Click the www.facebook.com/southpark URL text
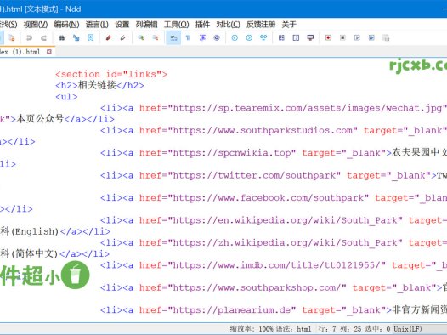 [269, 197]
